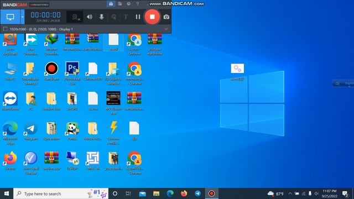The height and width of the screenshot is (199, 354).
Task: Open the lightning bolt Chrome shortcut on desktop
Action: coord(113,133)
